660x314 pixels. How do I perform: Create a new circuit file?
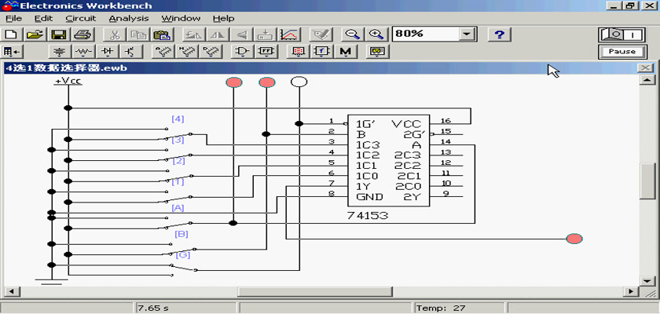pyautogui.click(x=11, y=35)
